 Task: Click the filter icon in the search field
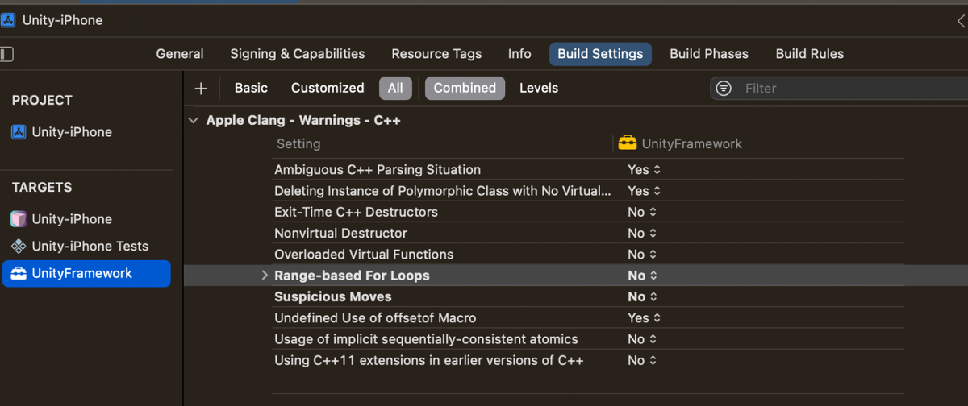[x=724, y=89]
